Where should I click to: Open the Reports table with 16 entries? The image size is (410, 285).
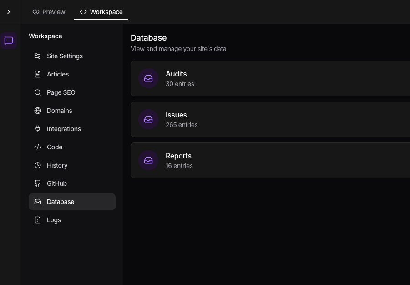click(x=270, y=160)
